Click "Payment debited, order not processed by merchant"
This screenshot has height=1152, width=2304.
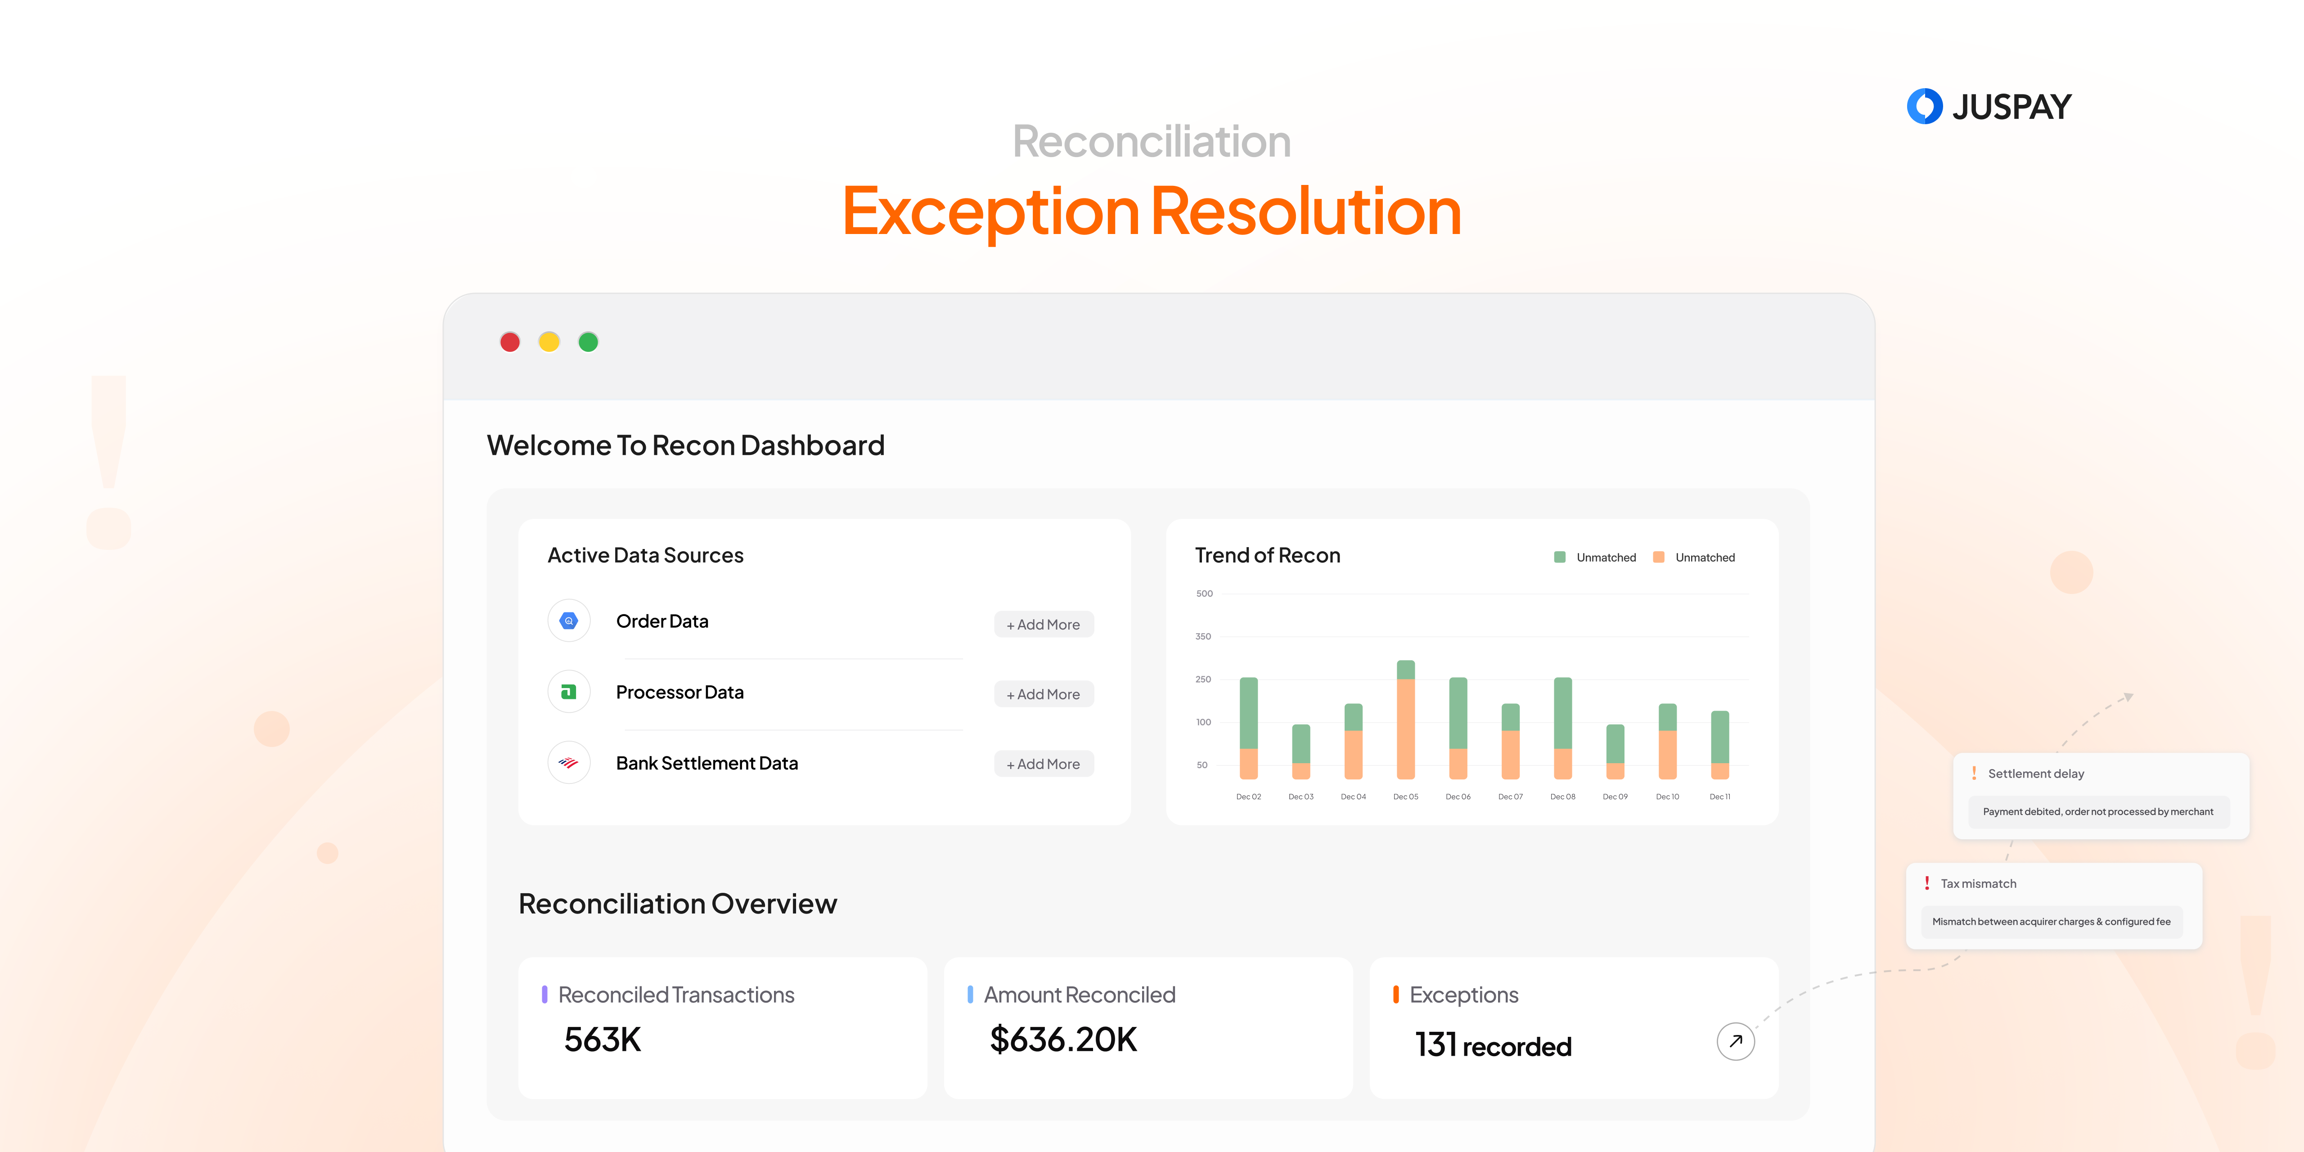pyautogui.click(x=2097, y=812)
